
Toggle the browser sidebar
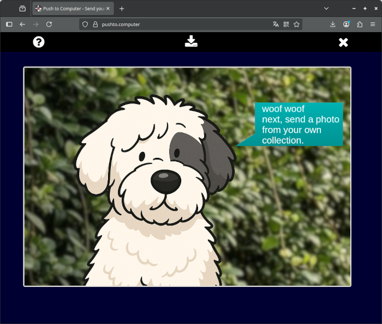click(9, 25)
